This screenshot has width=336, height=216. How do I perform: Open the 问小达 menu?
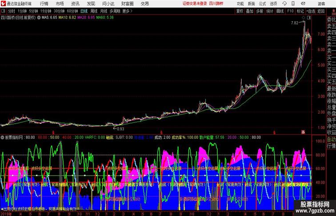click(108, 4)
